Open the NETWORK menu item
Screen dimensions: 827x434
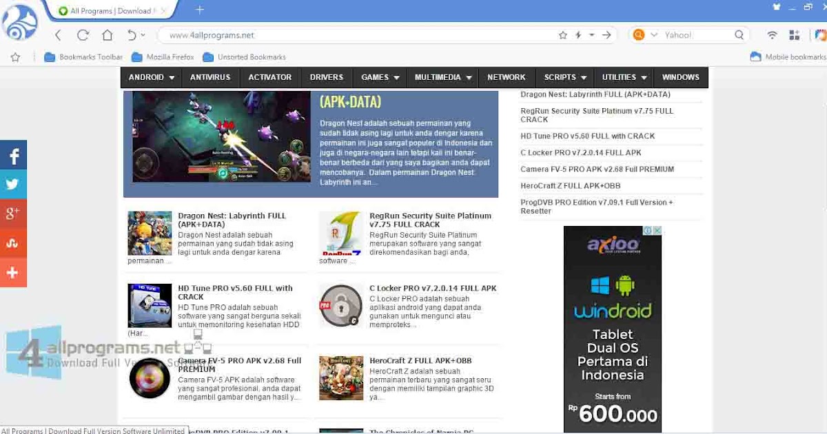[x=507, y=77]
